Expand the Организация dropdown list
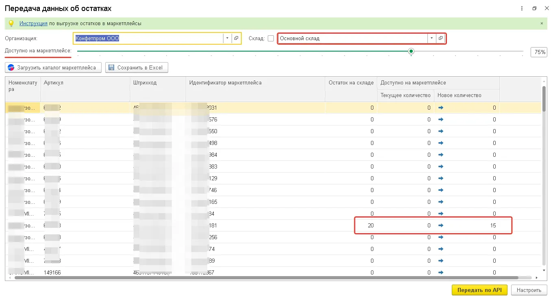 coord(227,38)
